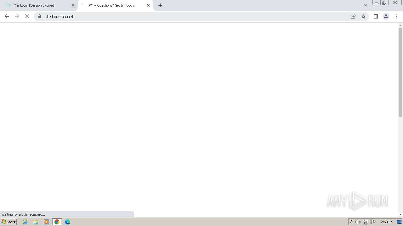Click the vertical scrollbar thumb
Image resolution: width=403 pixels, height=226 pixels.
(400, 73)
